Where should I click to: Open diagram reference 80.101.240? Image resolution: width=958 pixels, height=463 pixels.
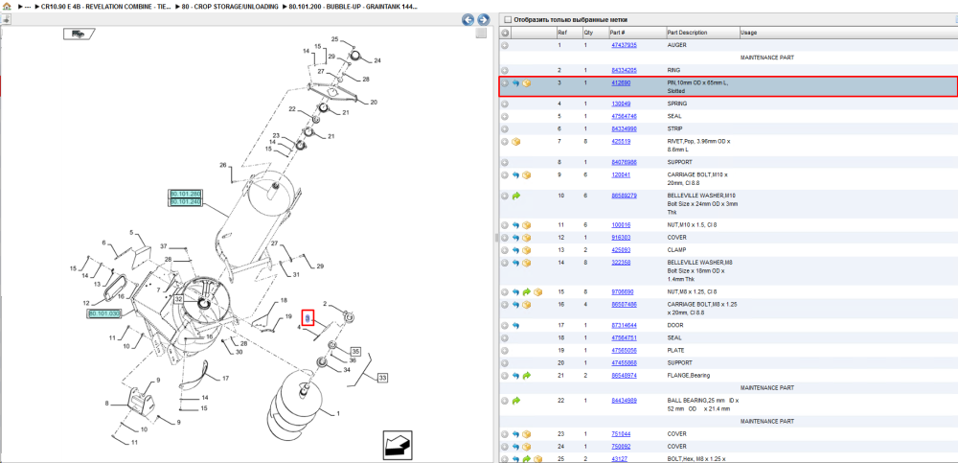pos(185,201)
